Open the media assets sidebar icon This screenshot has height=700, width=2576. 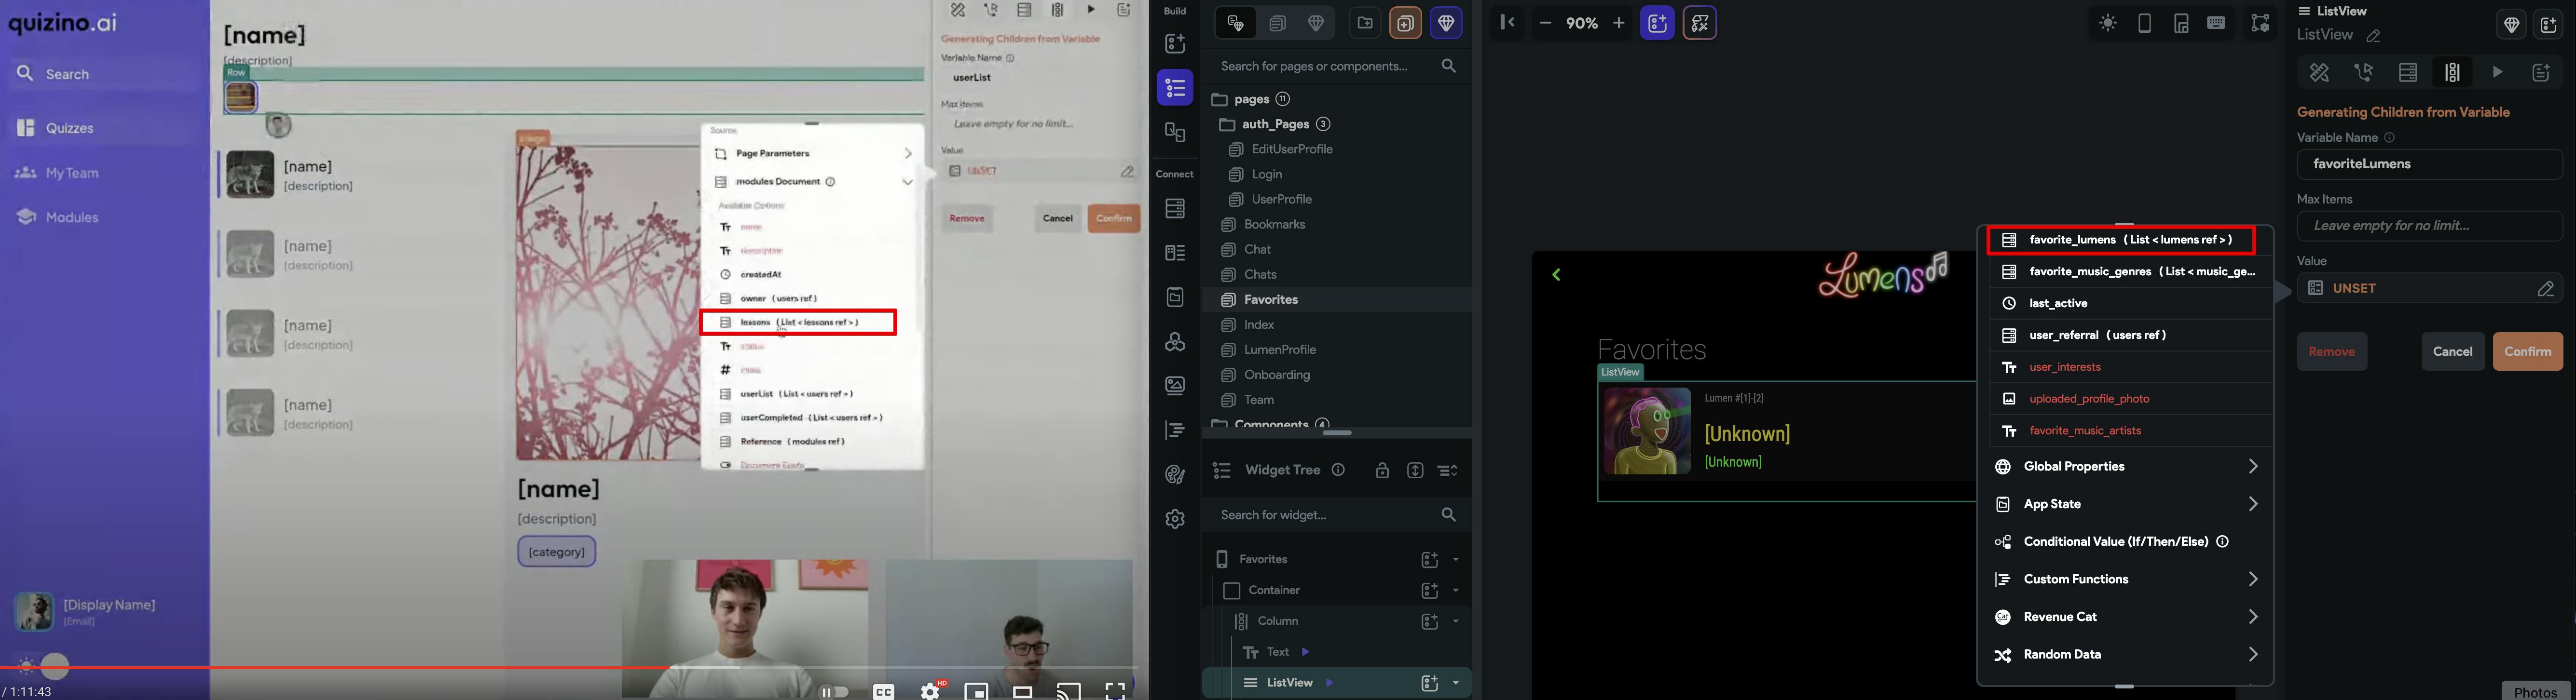point(1175,386)
